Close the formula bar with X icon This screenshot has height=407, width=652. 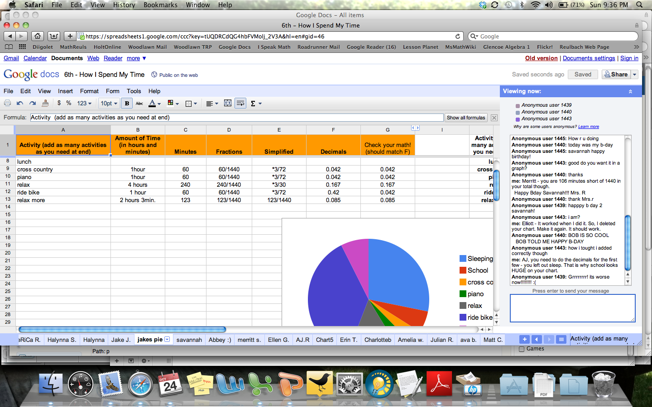494,118
